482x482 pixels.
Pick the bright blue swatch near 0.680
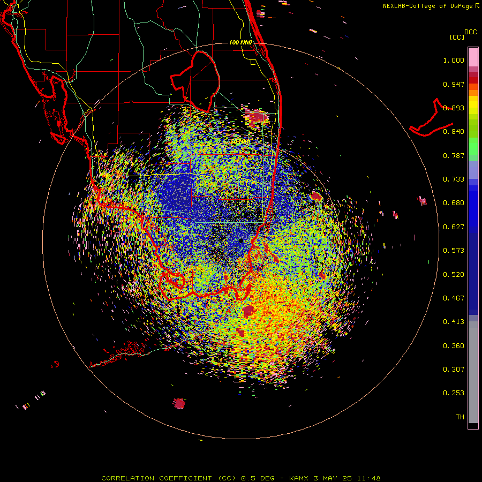(473, 206)
